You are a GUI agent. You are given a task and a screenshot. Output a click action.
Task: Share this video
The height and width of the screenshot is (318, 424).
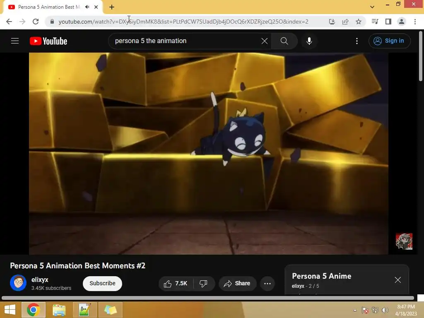(237, 283)
